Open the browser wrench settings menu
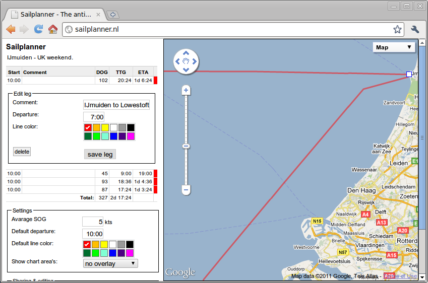Viewport: 428px width, 283px height. tap(415, 29)
